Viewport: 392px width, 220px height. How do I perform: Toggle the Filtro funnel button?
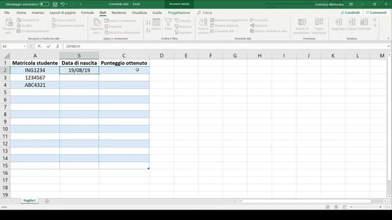coord(168,24)
